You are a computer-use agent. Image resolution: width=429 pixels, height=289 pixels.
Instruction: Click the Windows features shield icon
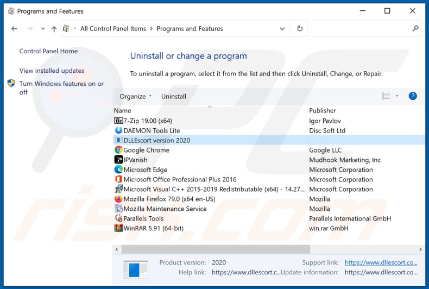pyautogui.click(x=11, y=83)
